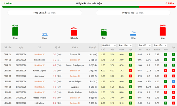This screenshot has width=177, height=106.
Task: Click the T/X icon in Erzurum BB row
Action: (173, 54)
